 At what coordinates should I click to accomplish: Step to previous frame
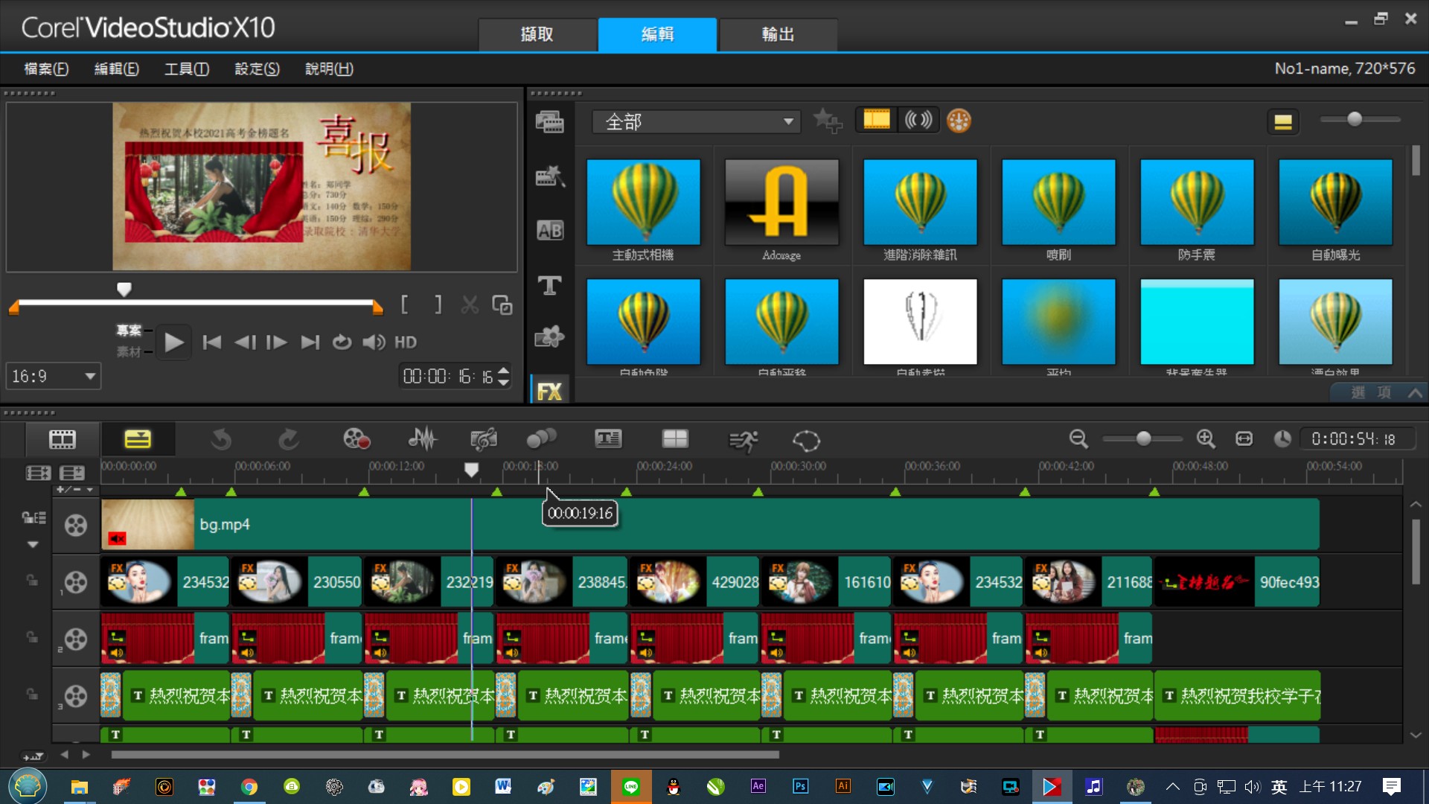(x=245, y=342)
